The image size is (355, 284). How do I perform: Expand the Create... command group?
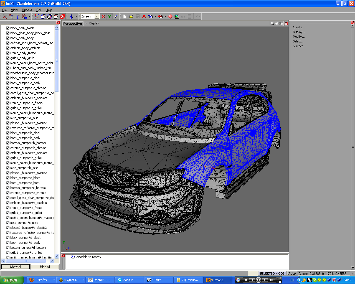(299, 27)
